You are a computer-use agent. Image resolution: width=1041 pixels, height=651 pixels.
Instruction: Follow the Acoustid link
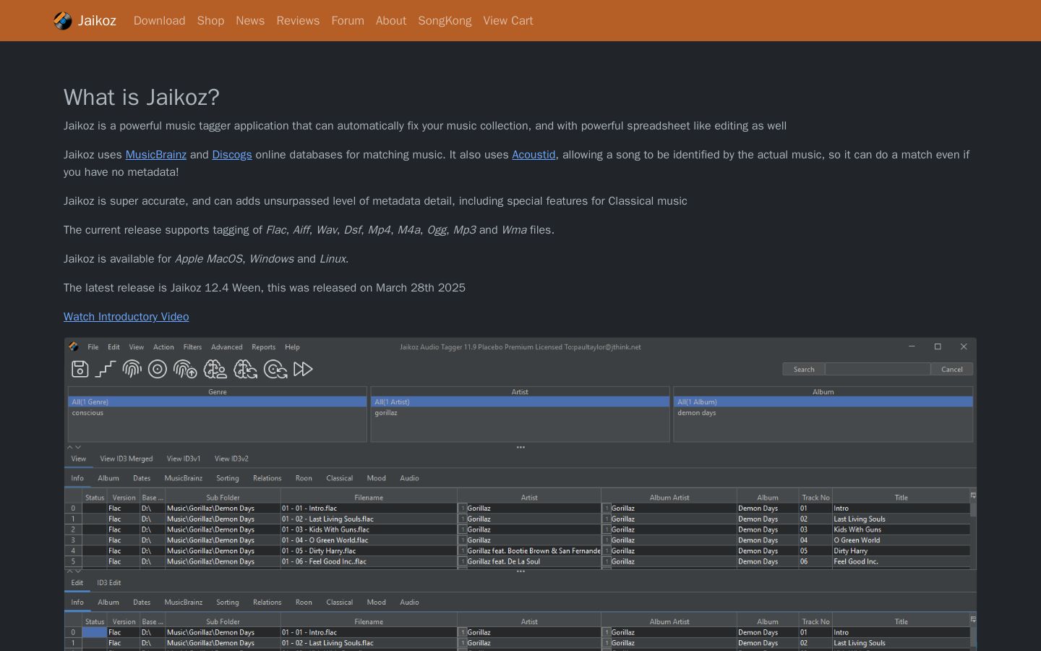coord(534,155)
